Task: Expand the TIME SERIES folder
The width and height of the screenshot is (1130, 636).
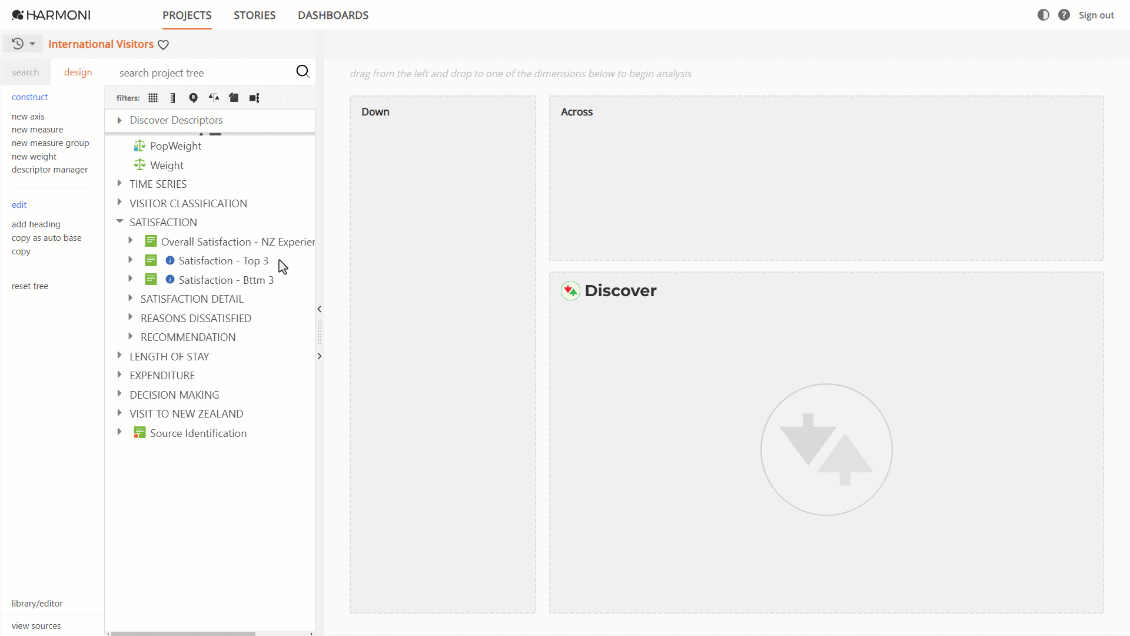Action: coord(119,184)
